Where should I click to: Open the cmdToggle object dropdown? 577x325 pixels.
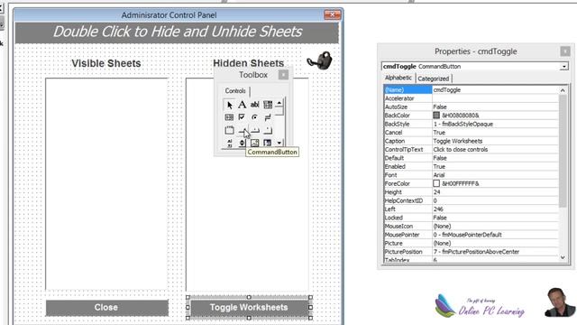pyautogui.click(x=563, y=66)
